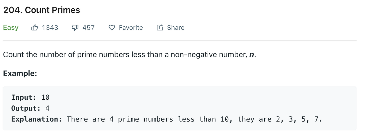Select the 1343 likes count
Screen dimensions: 365x139
[x=50, y=28]
